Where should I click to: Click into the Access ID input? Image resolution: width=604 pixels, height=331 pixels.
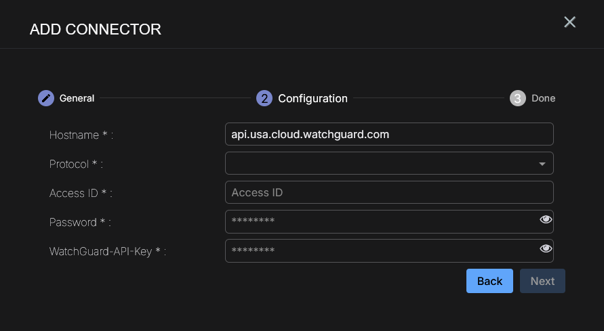389,192
